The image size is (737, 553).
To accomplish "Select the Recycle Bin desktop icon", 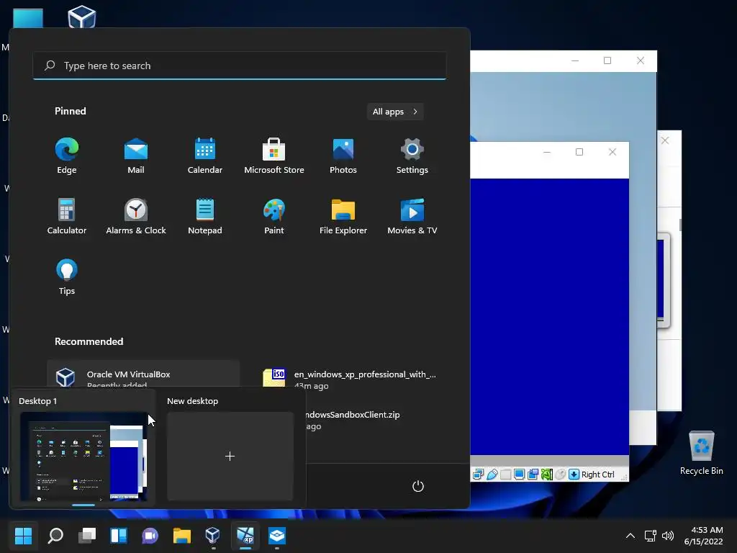I will tap(701, 453).
